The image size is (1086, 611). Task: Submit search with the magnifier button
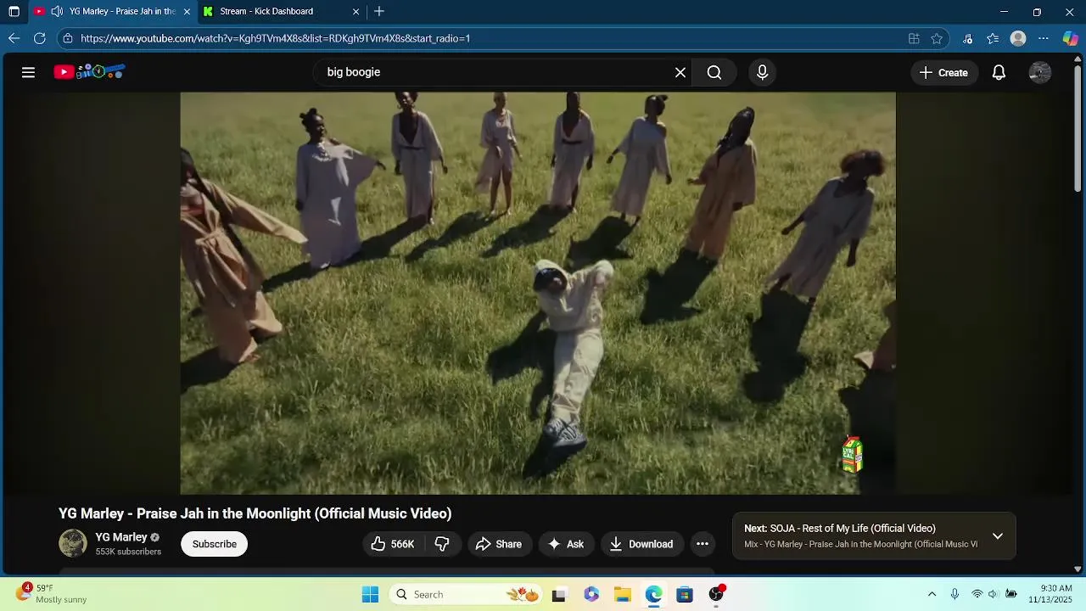coord(714,72)
